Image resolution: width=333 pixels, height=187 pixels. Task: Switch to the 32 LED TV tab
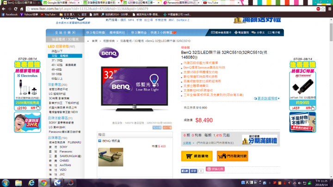(x=142, y=3)
